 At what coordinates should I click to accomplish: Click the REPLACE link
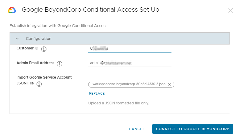pyautogui.click(x=97, y=93)
